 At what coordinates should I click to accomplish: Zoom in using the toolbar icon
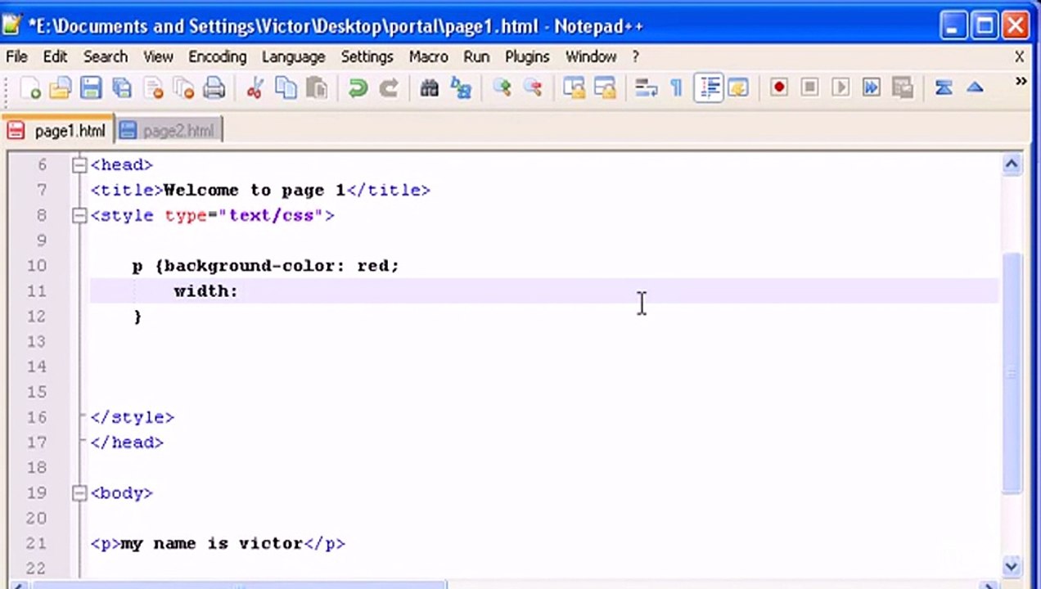(502, 88)
